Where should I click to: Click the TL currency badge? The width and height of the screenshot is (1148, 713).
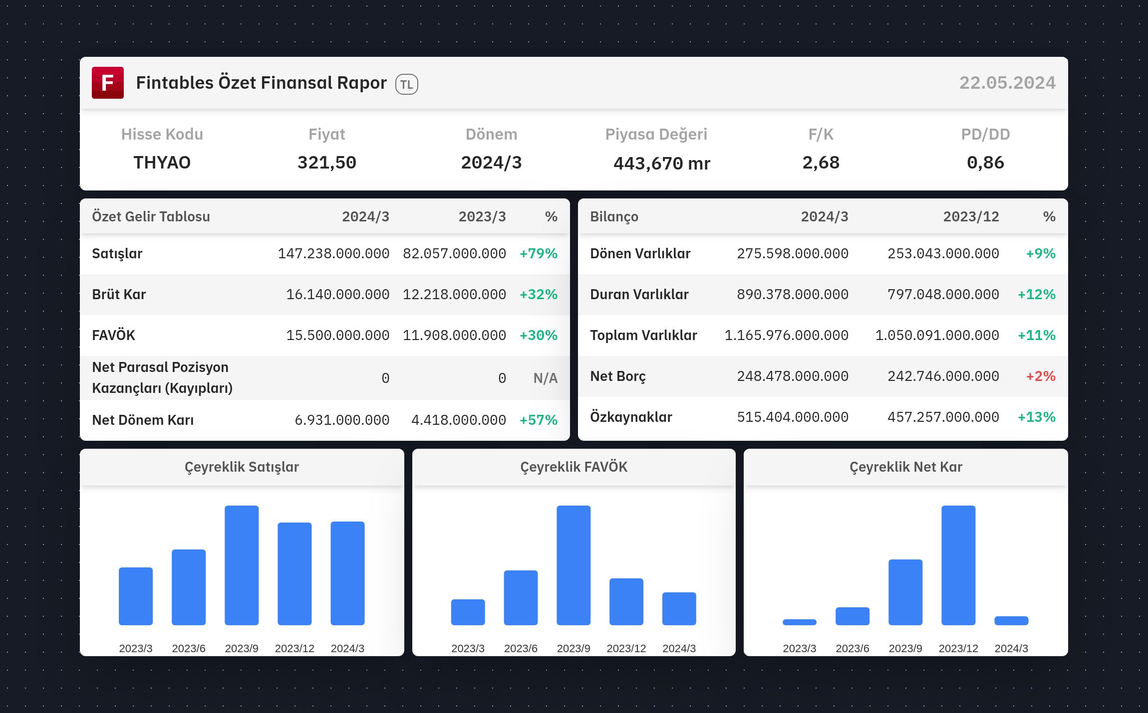tap(407, 84)
